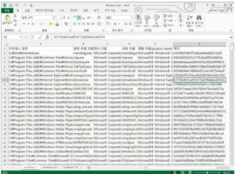This screenshot has height=174, width=236.
Task: Toggle wrap text
Action: click(99, 18)
